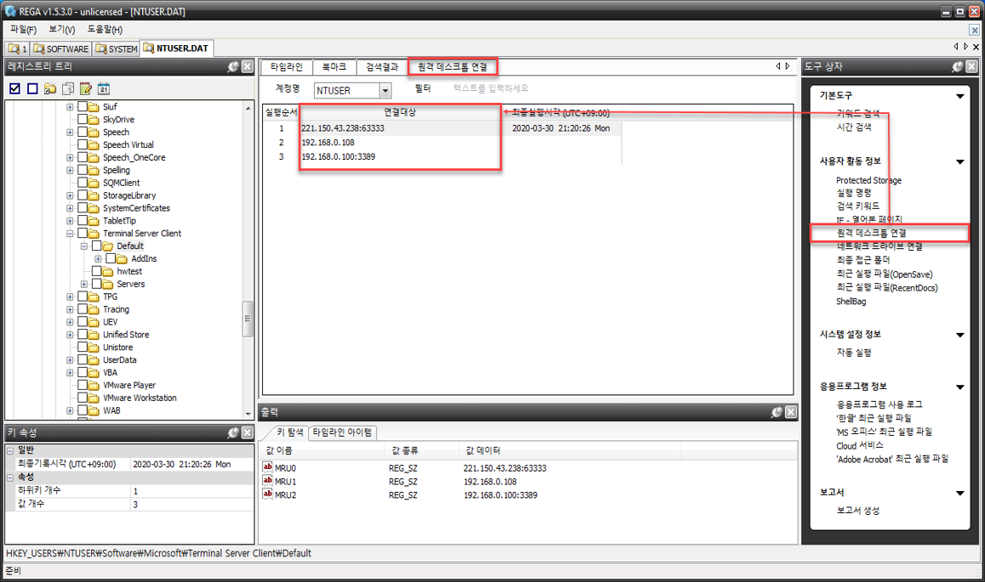Collapse the Terminal Server Client tree node

70,234
